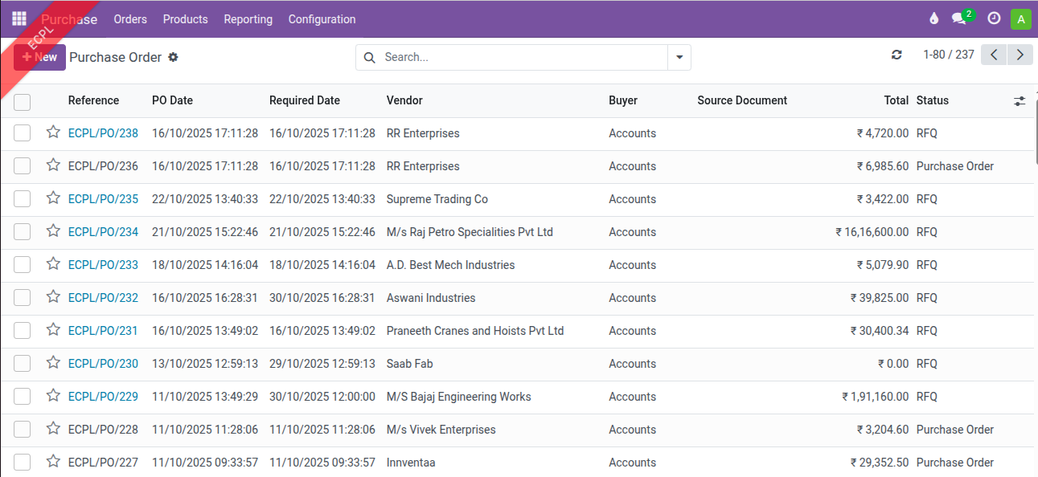This screenshot has height=477, width=1038.
Task: Click into the Search input field
Action: tap(523, 58)
